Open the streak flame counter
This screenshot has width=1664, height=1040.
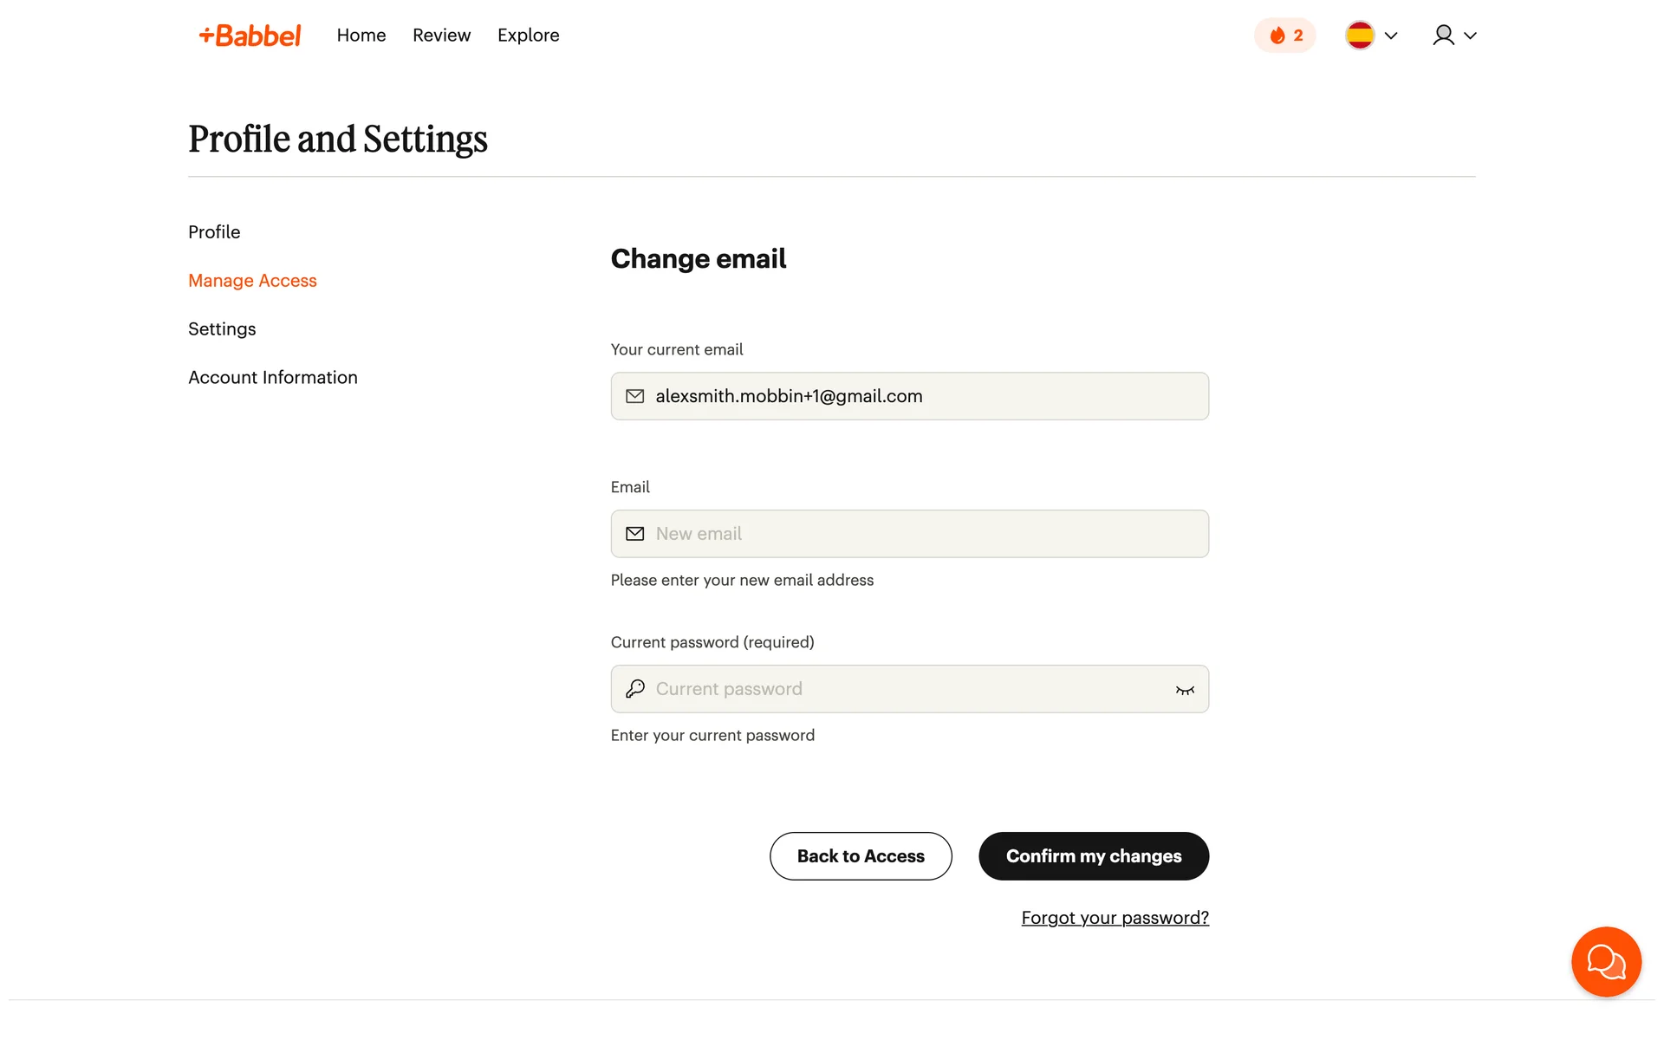pos(1284,36)
